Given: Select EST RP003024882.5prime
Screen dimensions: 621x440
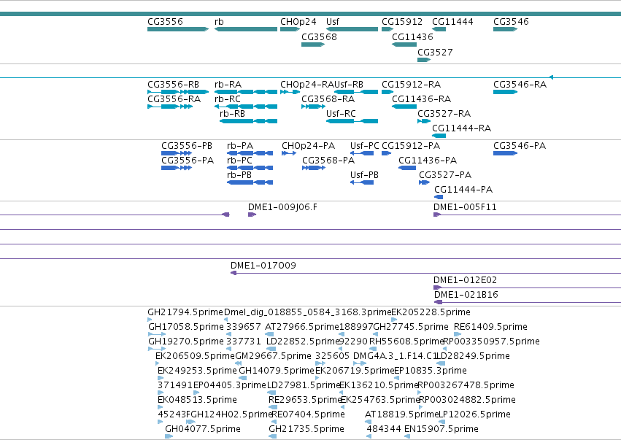Looking at the screenshot, I should click(x=420, y=407).
